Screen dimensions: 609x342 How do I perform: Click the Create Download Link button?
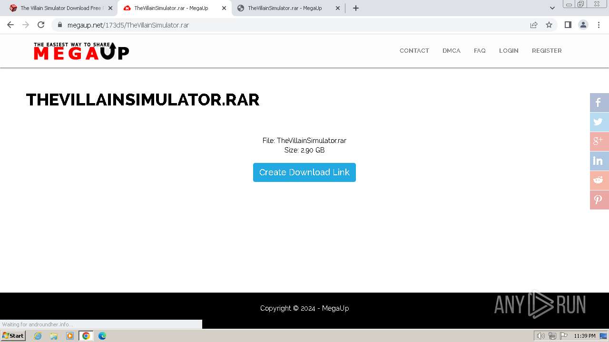coord(304,172)
